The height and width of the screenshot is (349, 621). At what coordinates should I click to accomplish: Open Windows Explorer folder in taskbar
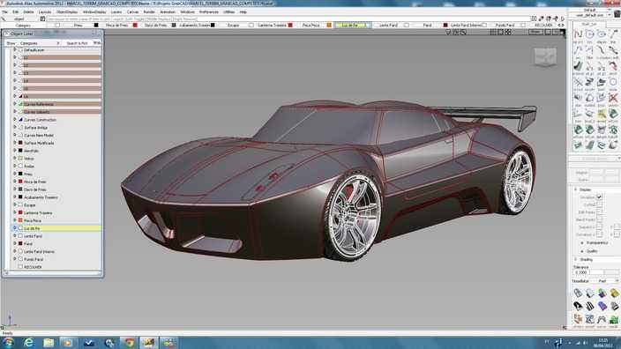click(49, 343)
